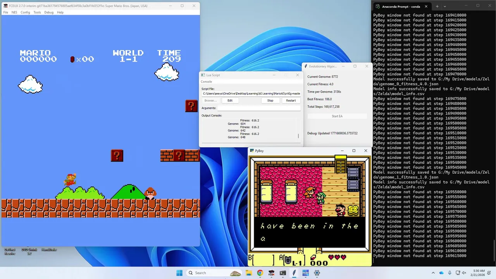Viewport: 496px width, 279px height.
Task: Click the Browse button in Lua Script
Action: click(210, 100)
